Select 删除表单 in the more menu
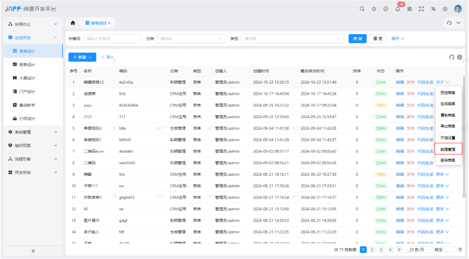The height and width of the screenshot is (259, 469). point(448,160)
